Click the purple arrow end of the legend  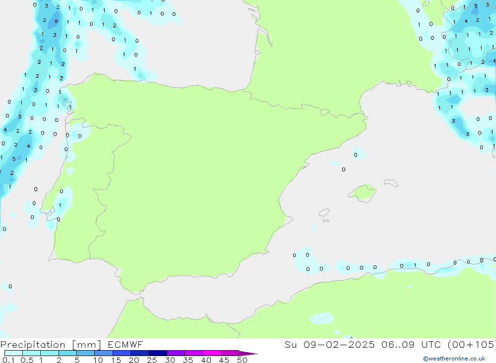point(248,354)
